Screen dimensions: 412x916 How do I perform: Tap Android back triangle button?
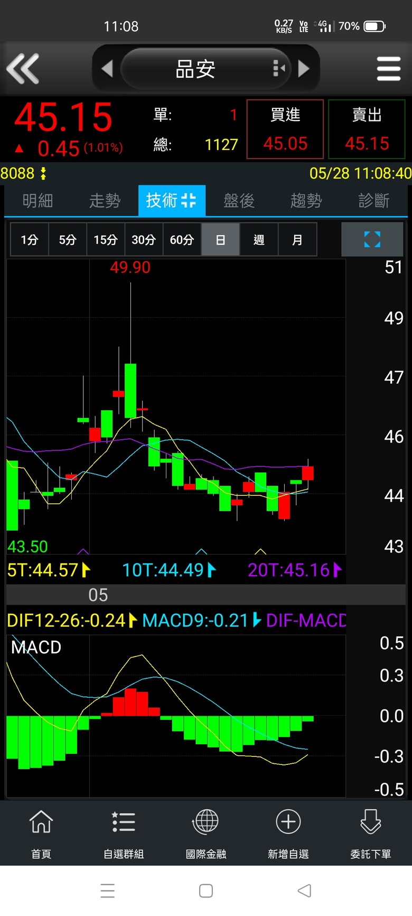(304, 891)
